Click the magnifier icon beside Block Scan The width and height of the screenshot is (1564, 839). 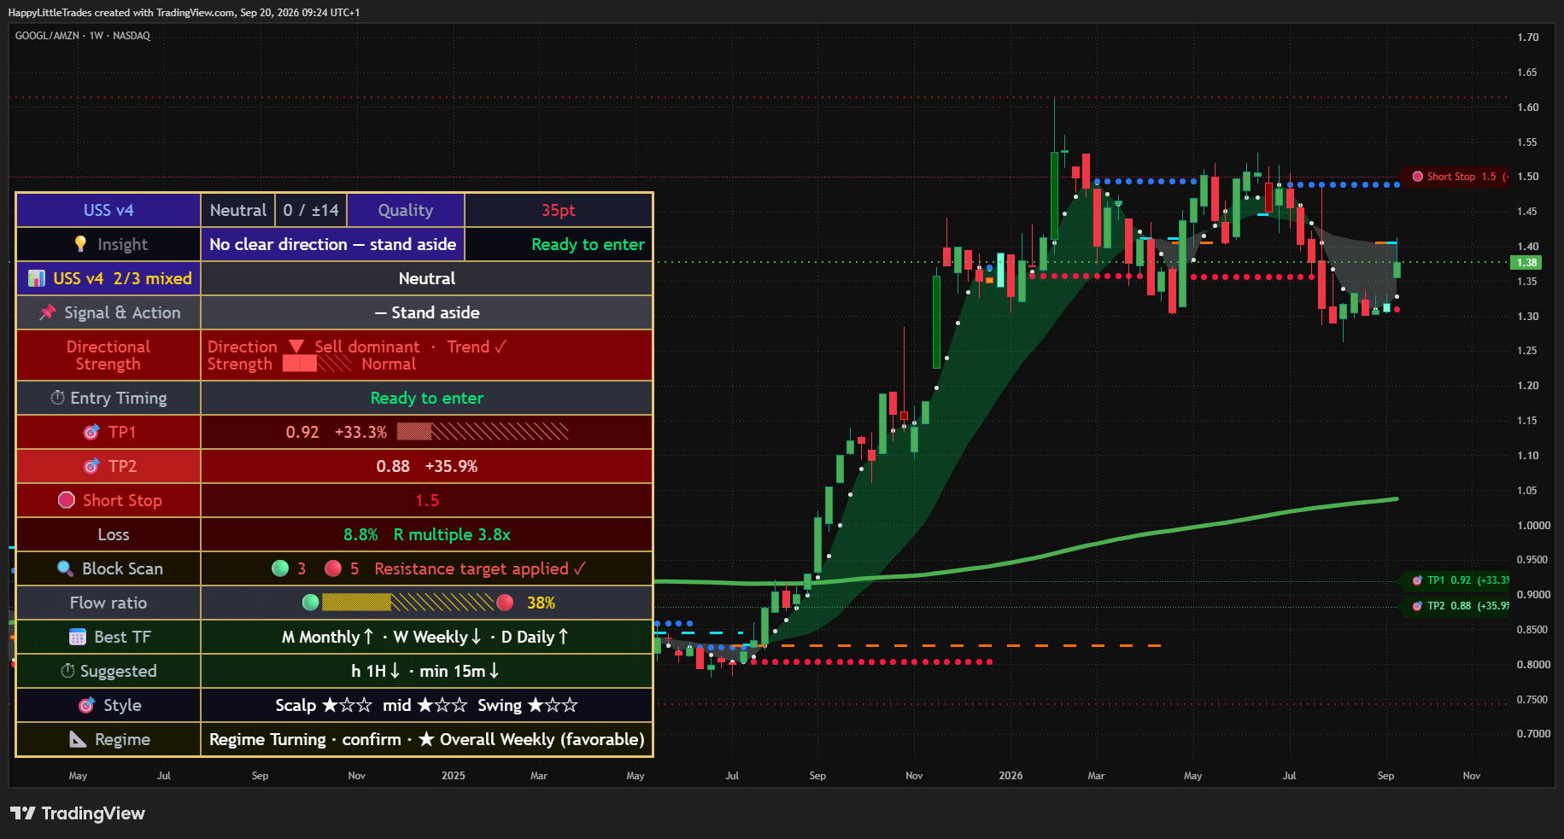pos(65,568)
